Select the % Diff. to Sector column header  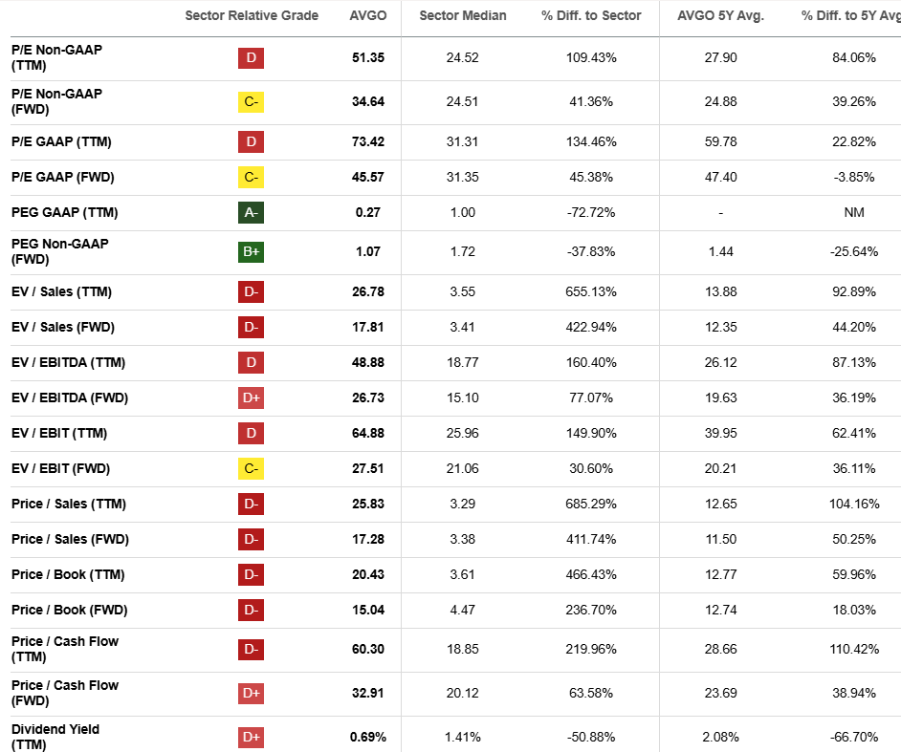590,15
